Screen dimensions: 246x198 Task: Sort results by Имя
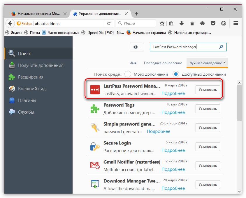tap(133, 63)
